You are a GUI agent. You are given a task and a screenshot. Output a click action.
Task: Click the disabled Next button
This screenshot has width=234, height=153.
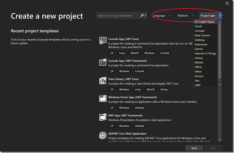click(x=213, y=148)
